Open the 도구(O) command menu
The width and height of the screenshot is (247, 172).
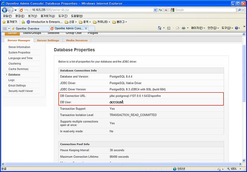[227, 28]
